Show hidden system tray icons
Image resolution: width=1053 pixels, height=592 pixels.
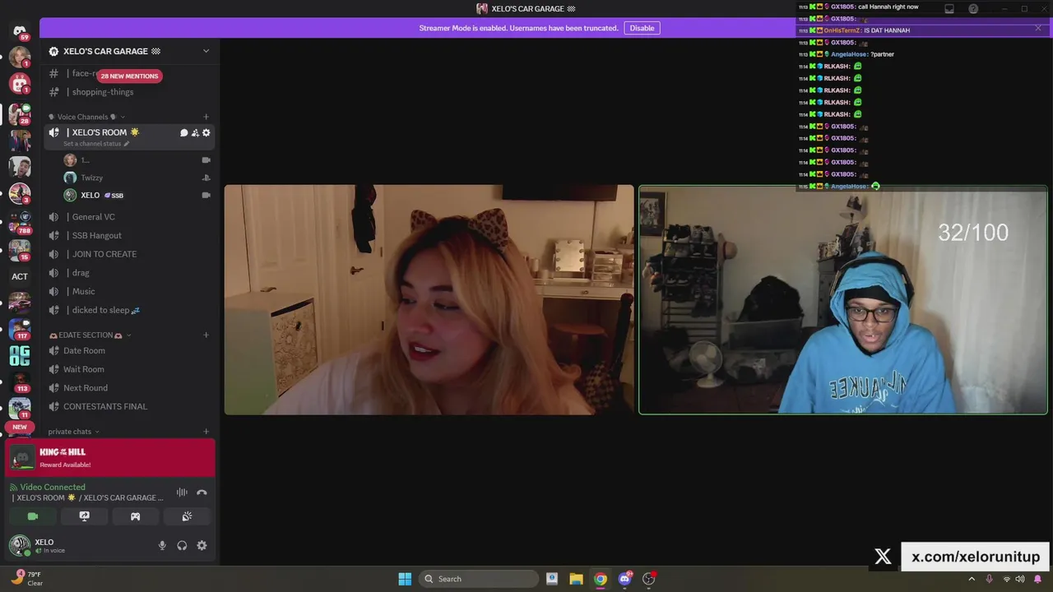point(973,579)
